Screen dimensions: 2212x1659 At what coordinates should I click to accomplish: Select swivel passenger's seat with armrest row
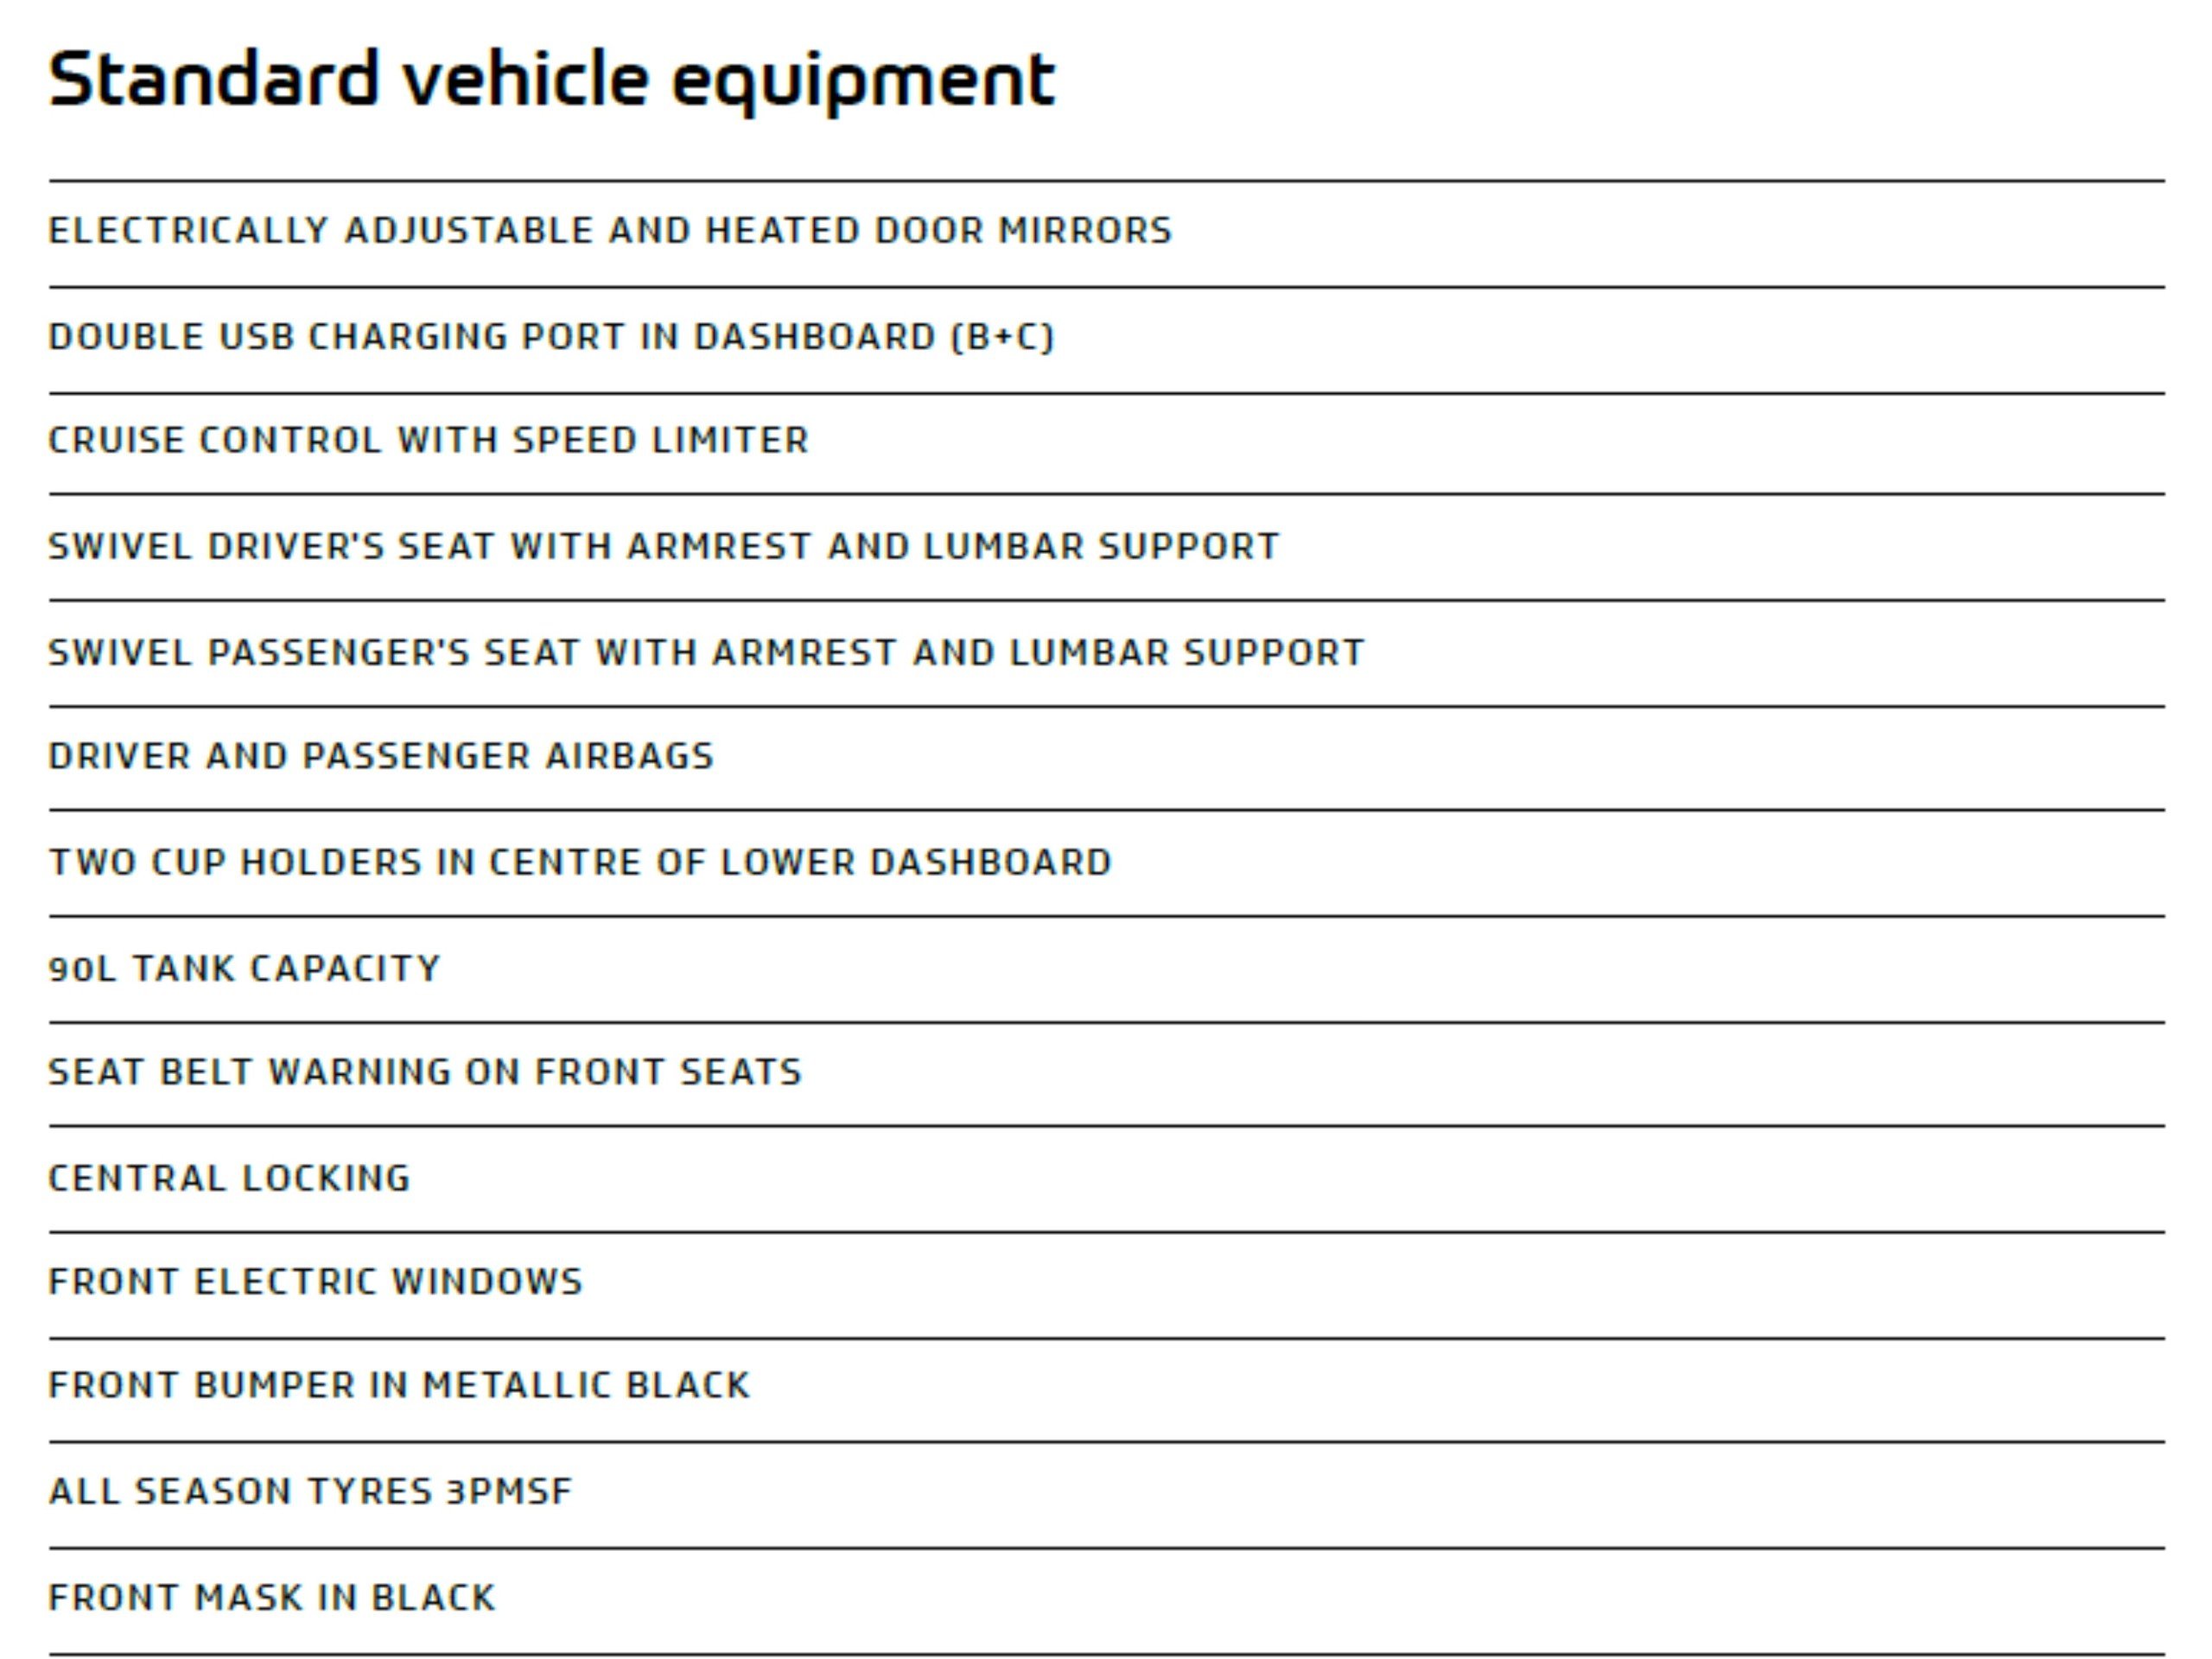pyautogui.click(x=1107, y=653)
